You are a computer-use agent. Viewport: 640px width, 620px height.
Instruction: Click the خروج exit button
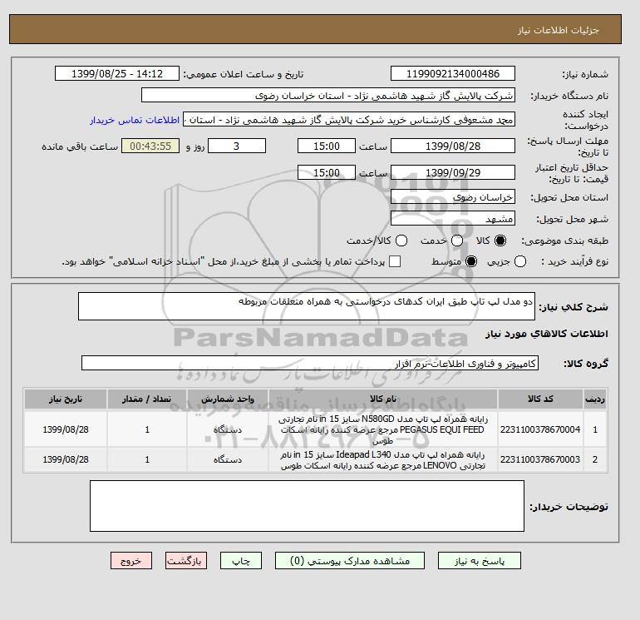point(131,562)
